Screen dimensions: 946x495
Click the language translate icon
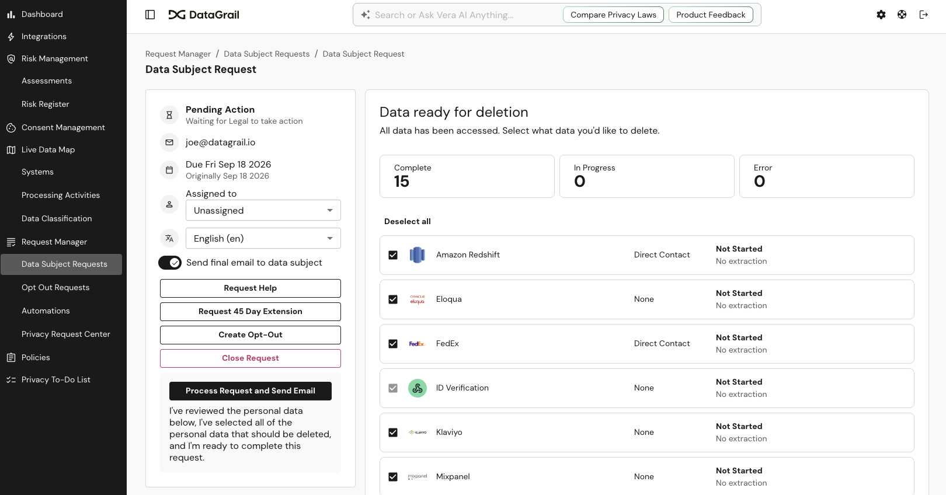click(169, 238)
